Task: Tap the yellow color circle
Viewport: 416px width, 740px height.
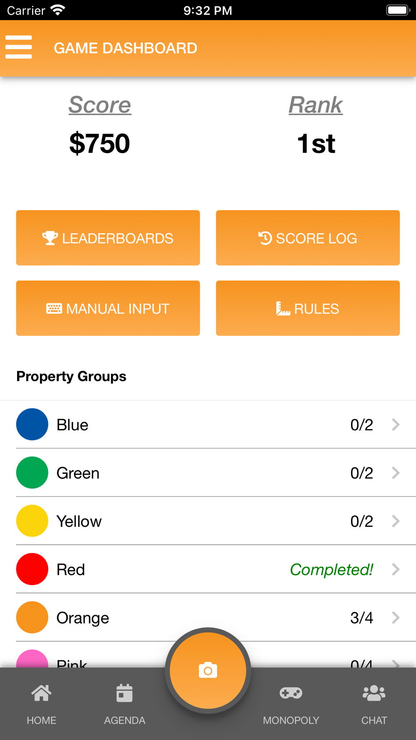Action: click(x=32, y=521)
